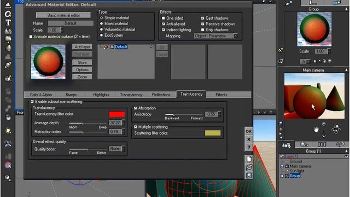Collapse the Group (1) browser panel arrow
This screenshot has width=350, height=197.
pos(346,151)
